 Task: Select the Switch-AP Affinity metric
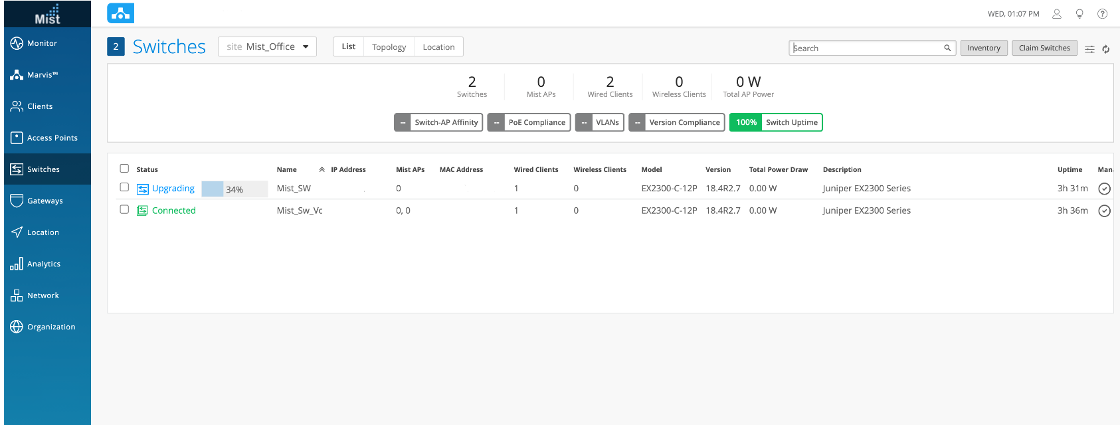(438, 122)
